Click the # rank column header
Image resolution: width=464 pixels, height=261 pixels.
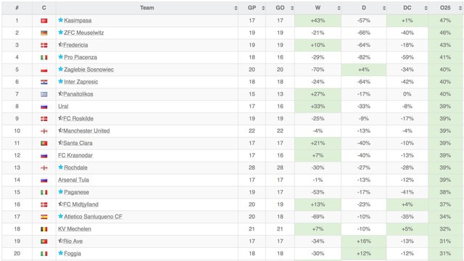click(17, 8)
